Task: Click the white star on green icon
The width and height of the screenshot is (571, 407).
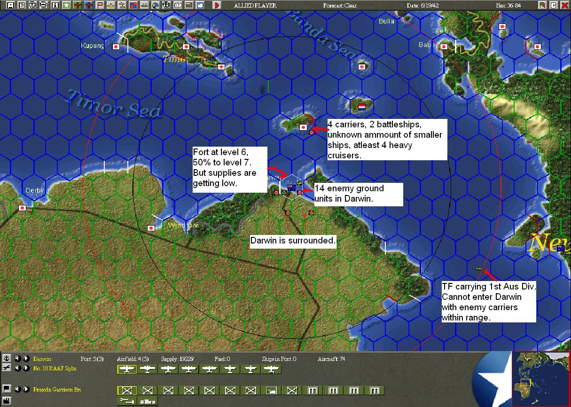Action: click(x=66, y=5)
